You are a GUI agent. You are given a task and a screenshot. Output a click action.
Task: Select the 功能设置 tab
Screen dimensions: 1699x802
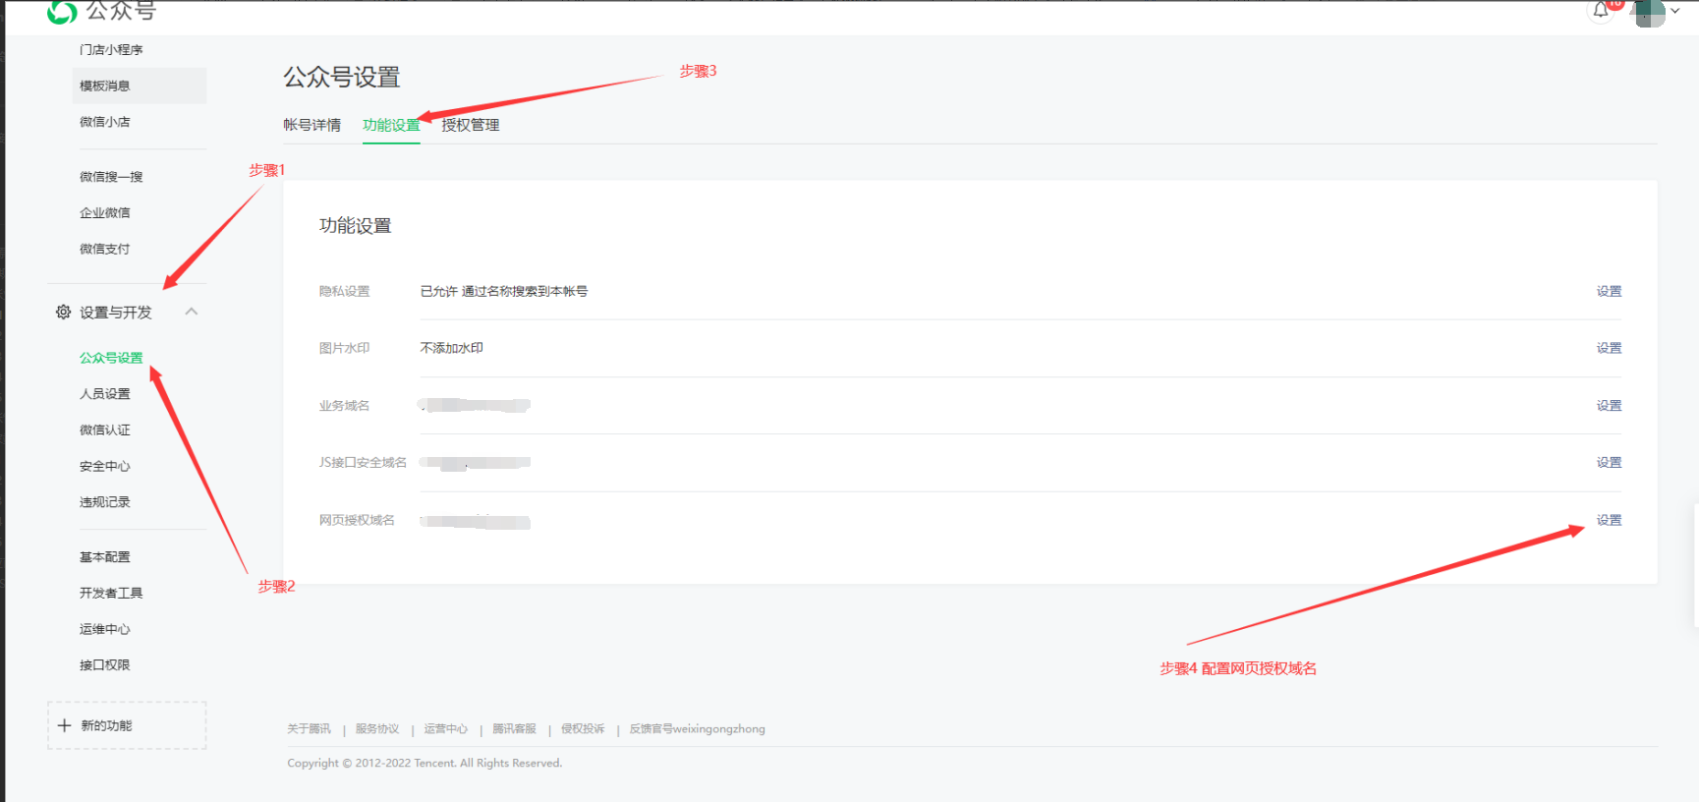click(x=390, y=125)
